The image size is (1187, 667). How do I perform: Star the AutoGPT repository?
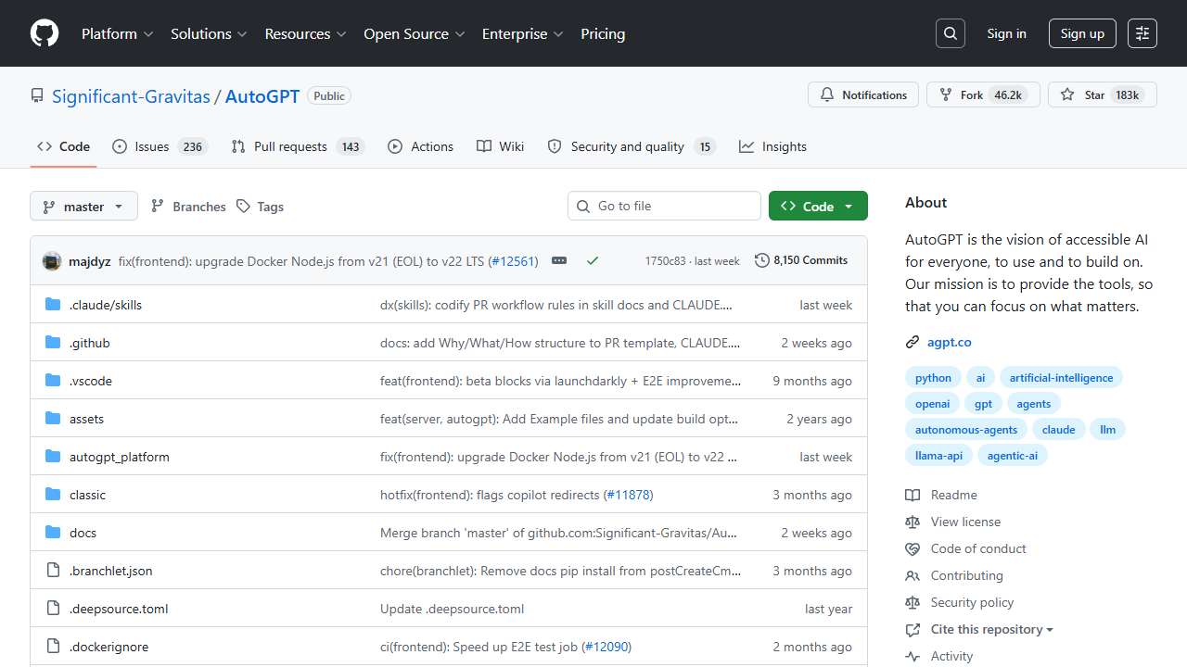tap(1102, 94)
